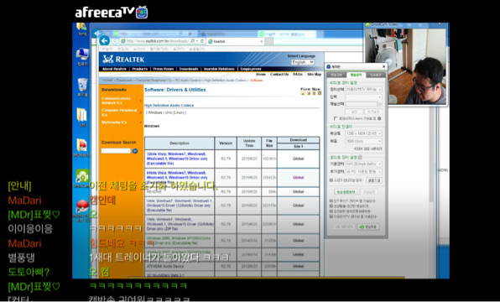Screen dimensions: 500x302
Task: Click the afreecaTV logo in the header
Action: pyautogui.click(x=112, y=12)
